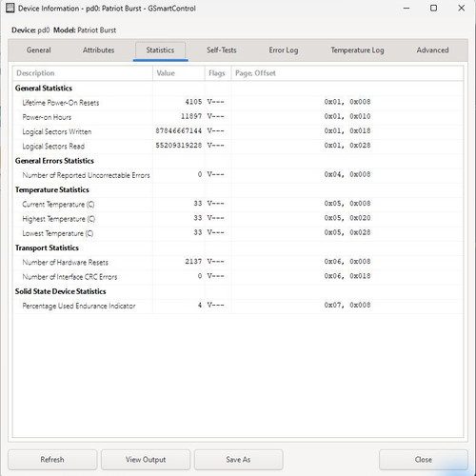
Task: Open the Self-Tests tab
Action: 222,50
